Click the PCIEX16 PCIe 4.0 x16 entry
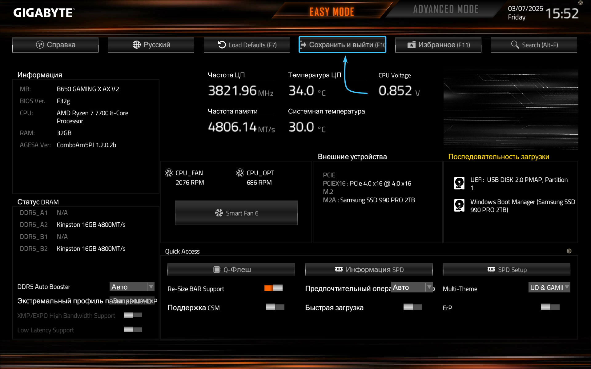 click(x=367, y=183)
